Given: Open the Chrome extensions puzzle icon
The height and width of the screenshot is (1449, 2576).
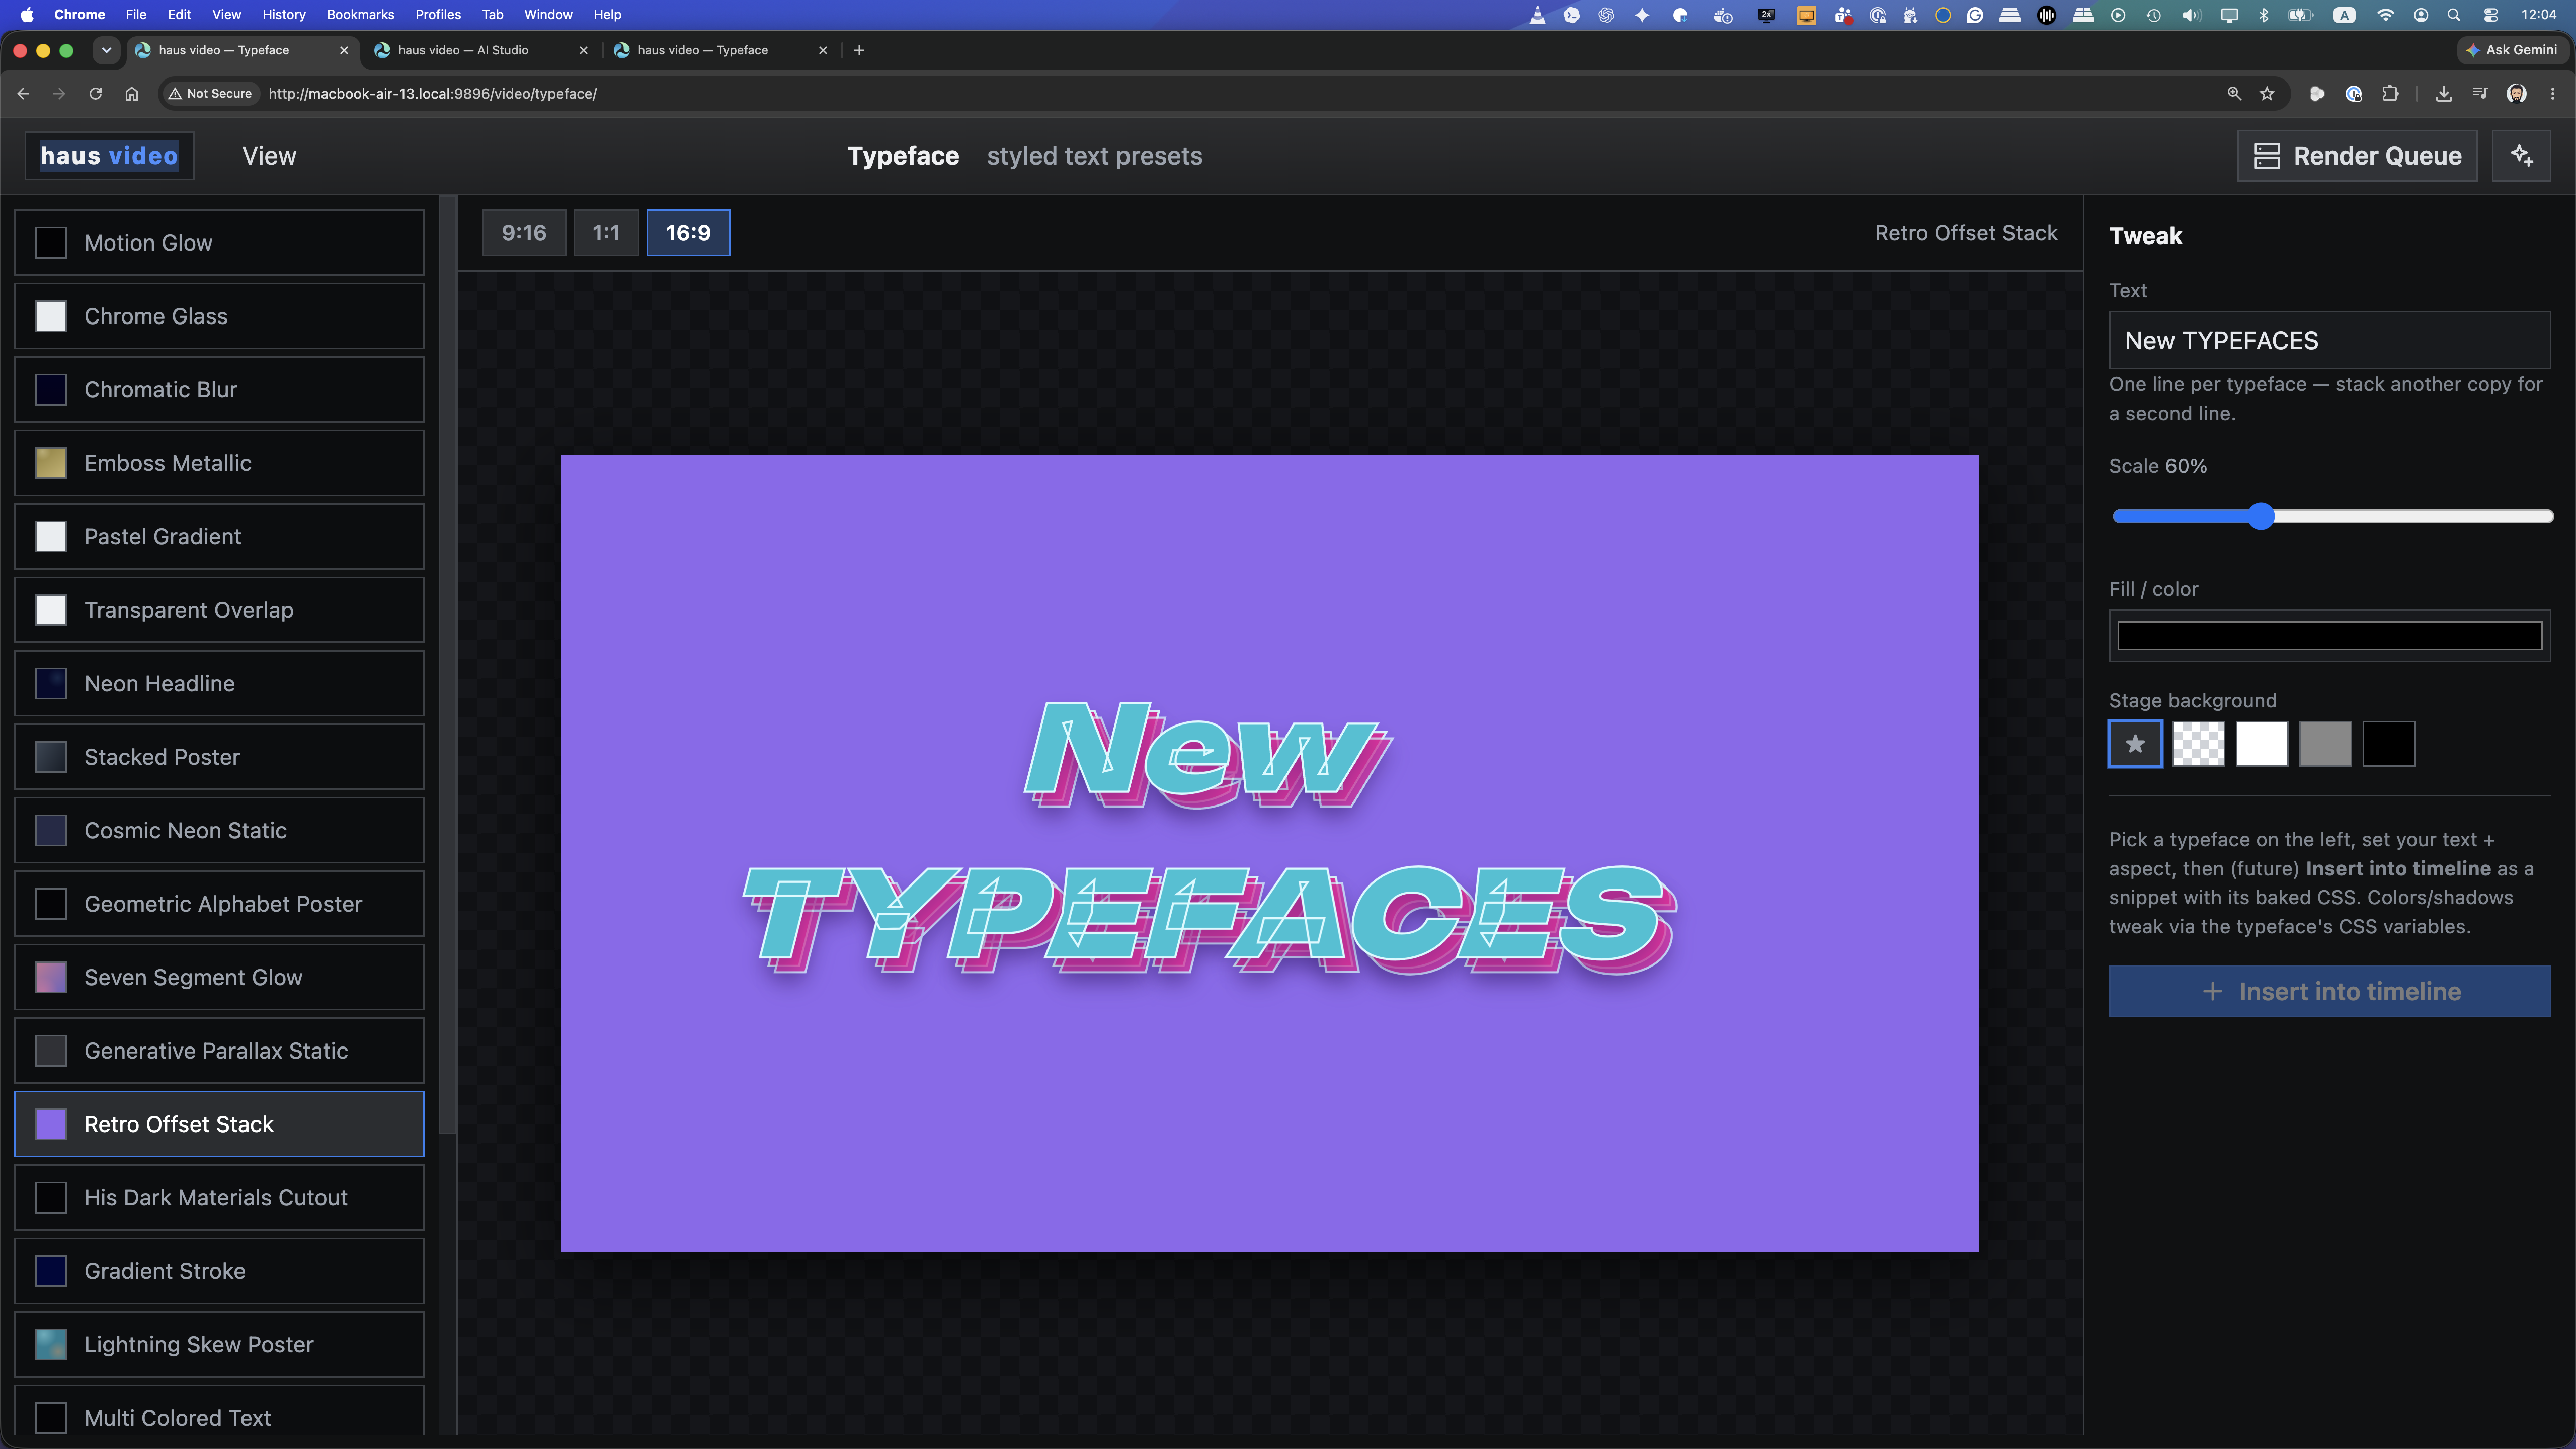Looking at the screenshot, I should pos(2390,94).
